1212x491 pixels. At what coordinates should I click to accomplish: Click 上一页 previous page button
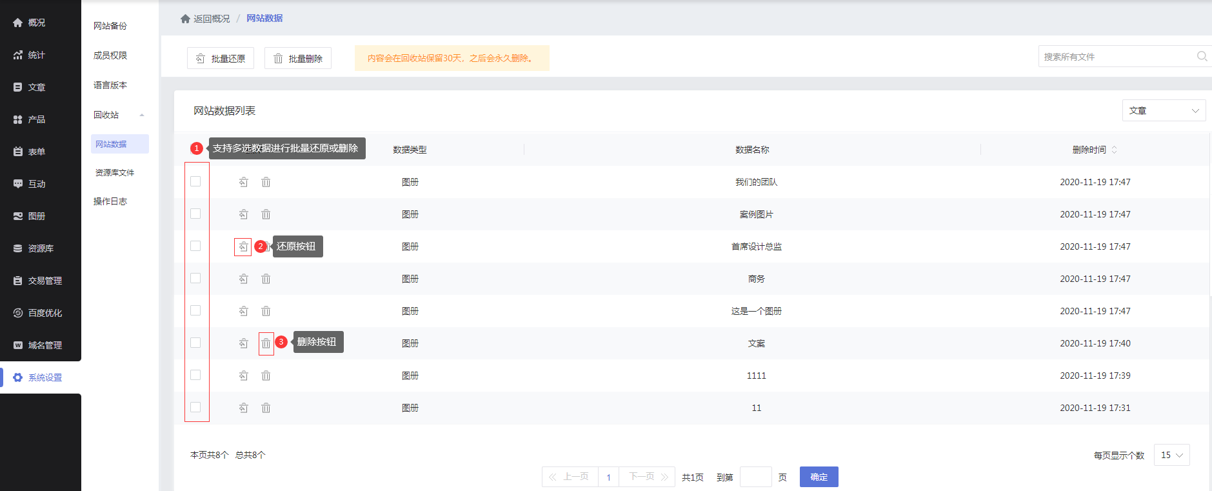click(x=570, y=477)
